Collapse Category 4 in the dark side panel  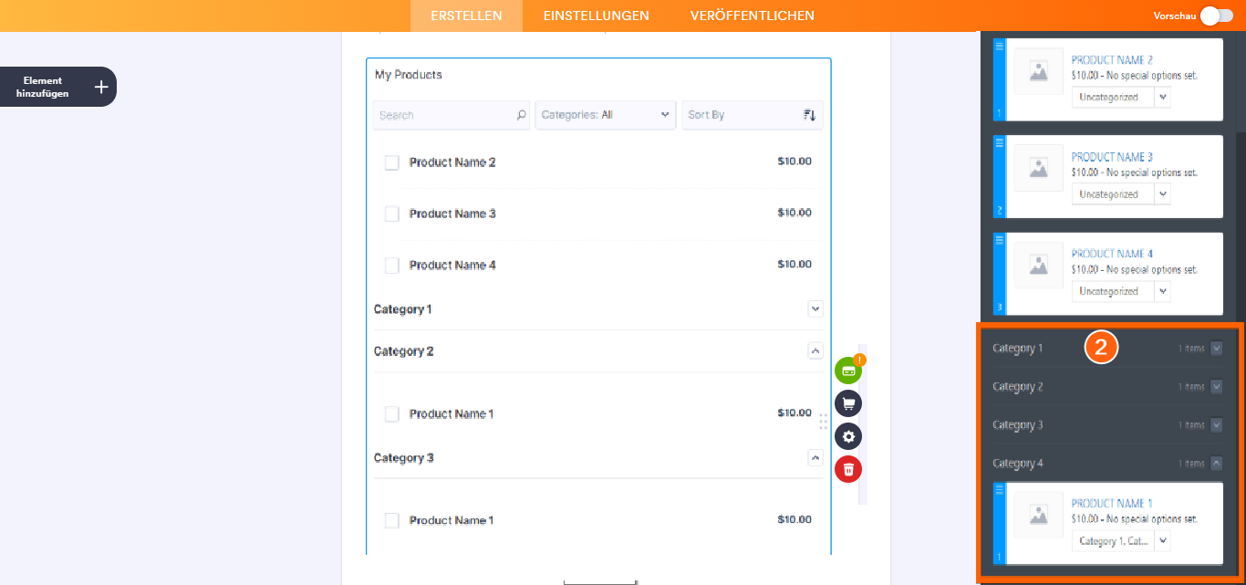tap(1216, 464)
